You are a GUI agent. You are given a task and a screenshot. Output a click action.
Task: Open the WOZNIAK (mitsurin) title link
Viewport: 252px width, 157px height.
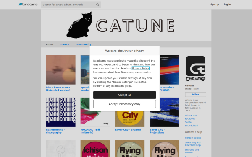(x=90, y=131)
